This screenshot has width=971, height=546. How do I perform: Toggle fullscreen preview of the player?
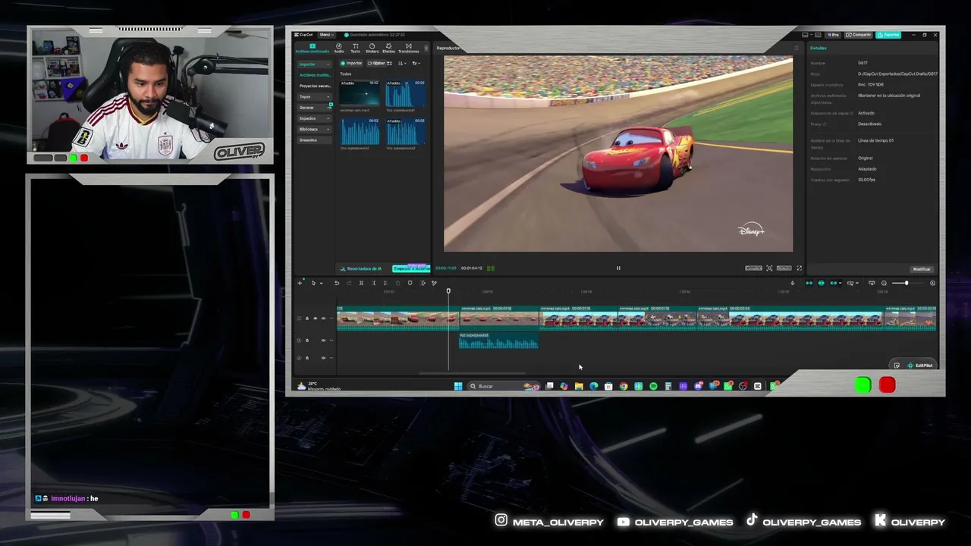799,268
